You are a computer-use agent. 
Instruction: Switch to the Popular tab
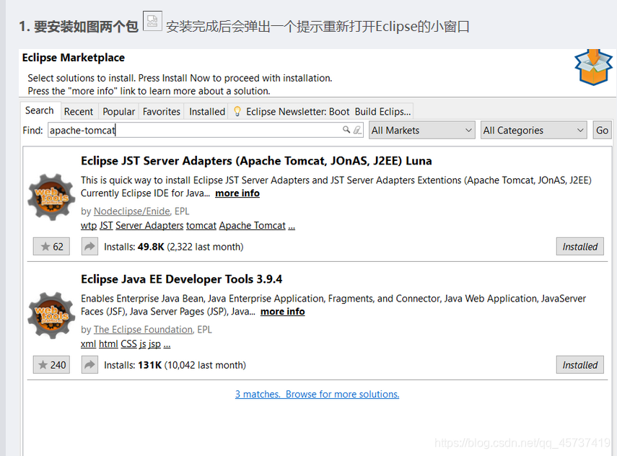[x=119, y=112]
